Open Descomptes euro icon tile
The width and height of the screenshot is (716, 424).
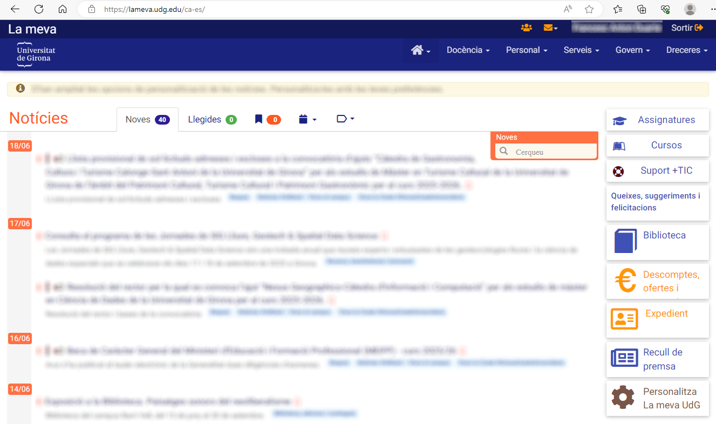click(657, 281)
